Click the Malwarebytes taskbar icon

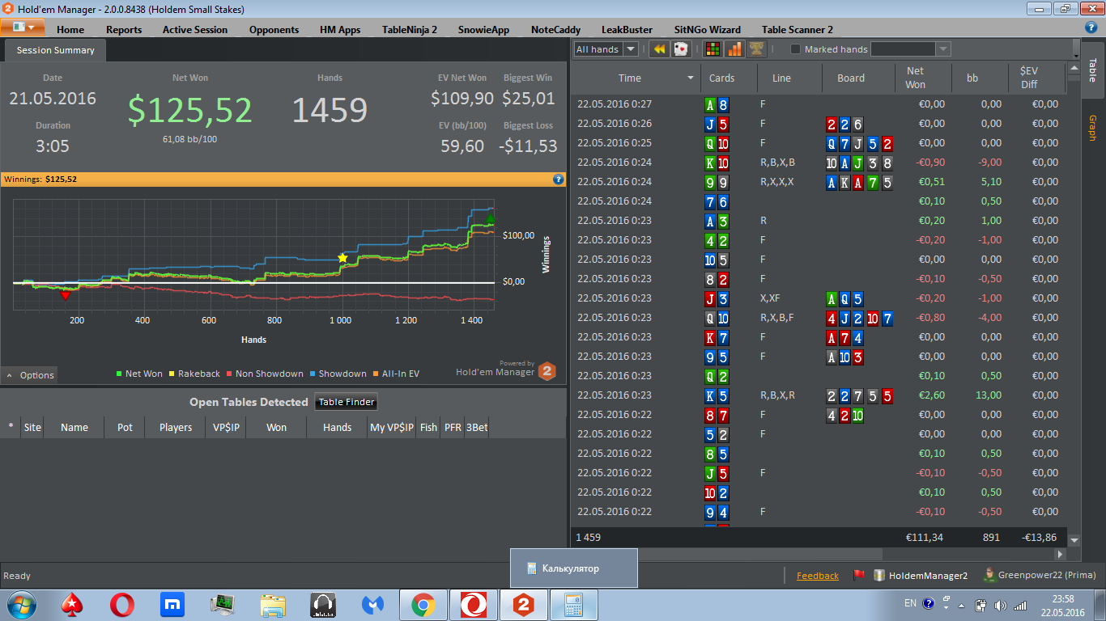pyautogui.click(x=372, y=604)
